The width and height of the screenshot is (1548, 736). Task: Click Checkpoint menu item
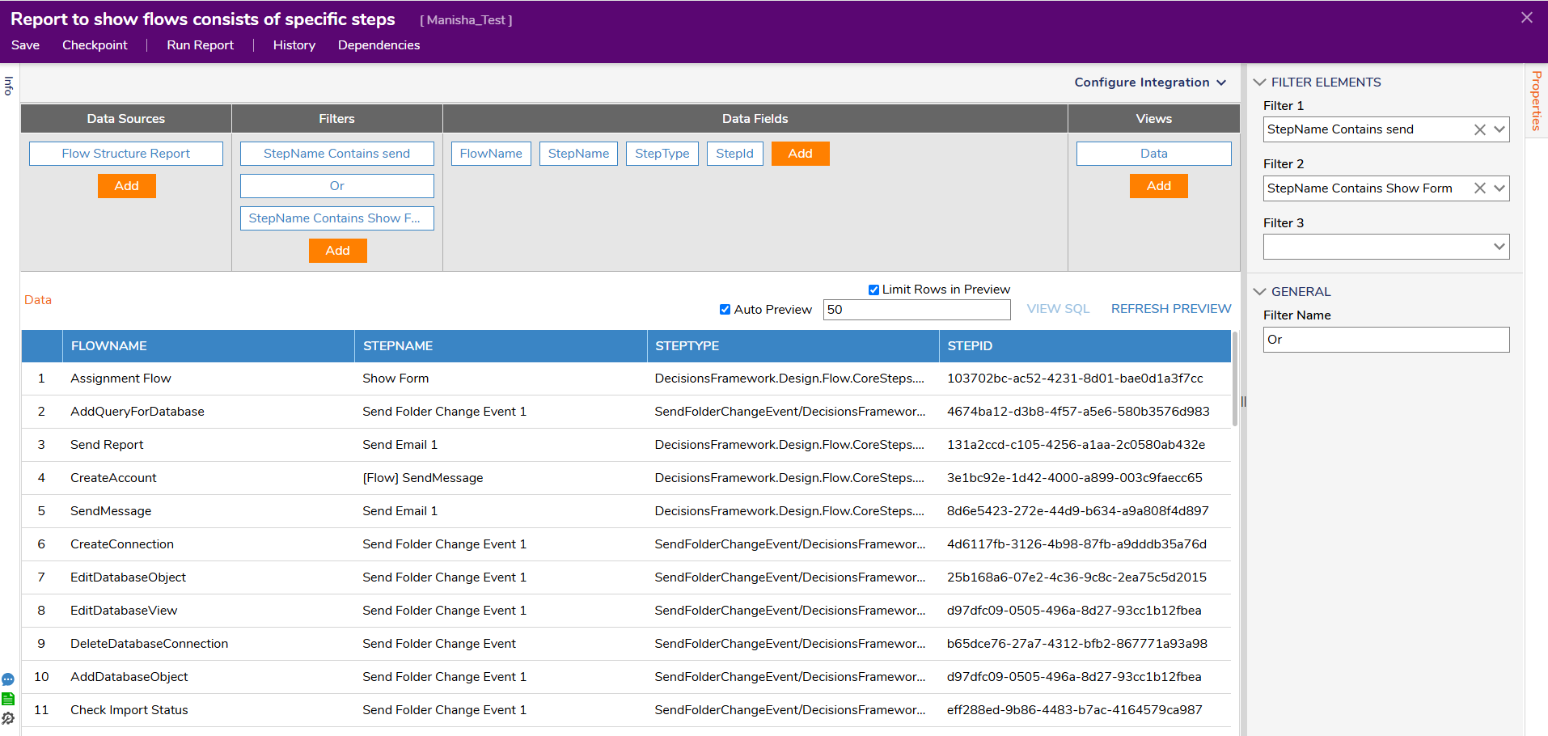click(x=95, y=45)
